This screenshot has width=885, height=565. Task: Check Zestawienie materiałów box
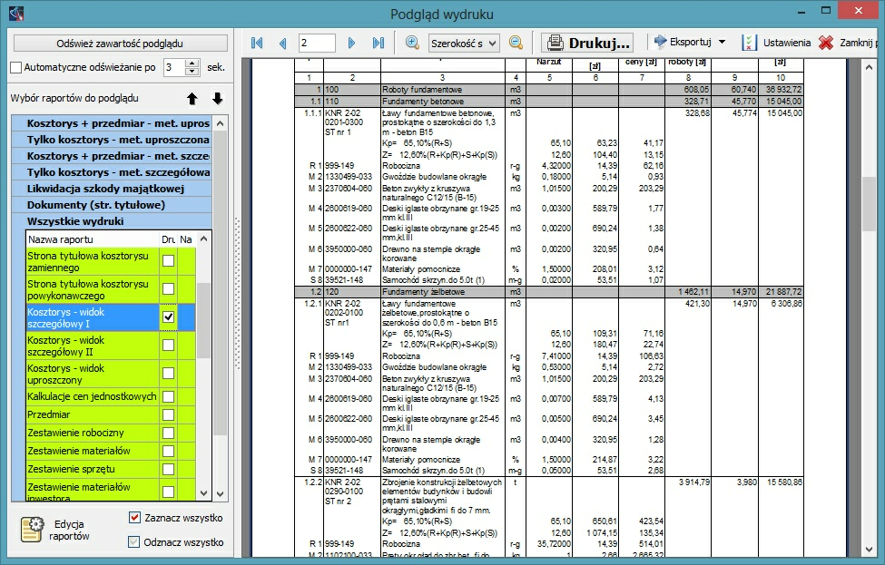pyautogui.click(x=168, y=451)
